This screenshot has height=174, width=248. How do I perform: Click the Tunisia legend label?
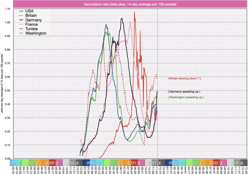(x=32, y=29)
